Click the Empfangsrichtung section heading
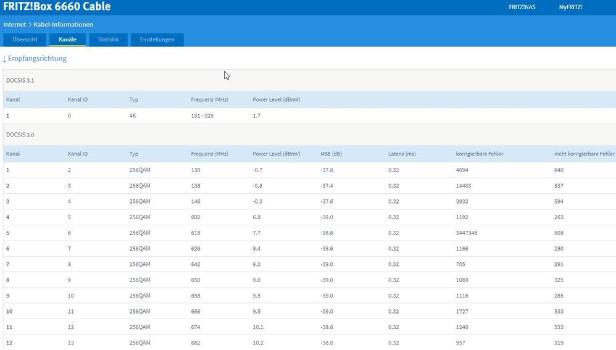This screenshot has width=616, height=350. tap(37, 59)
